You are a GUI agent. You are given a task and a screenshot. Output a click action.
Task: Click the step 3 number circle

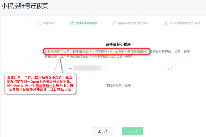point(114,23)
